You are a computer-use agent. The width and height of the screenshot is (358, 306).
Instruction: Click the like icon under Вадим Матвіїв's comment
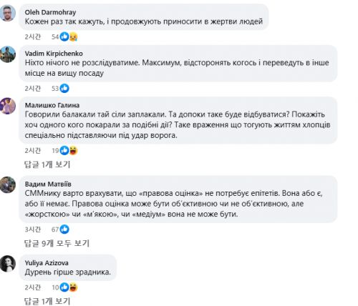coord(64,229)
